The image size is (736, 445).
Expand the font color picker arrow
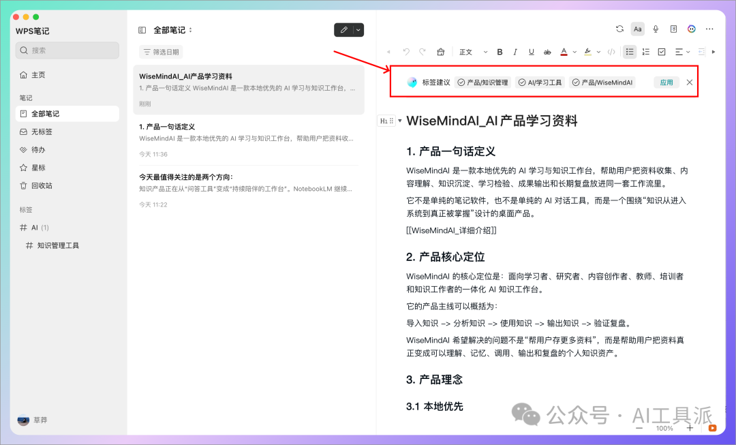pyautogui.click(x=574, y=52)
